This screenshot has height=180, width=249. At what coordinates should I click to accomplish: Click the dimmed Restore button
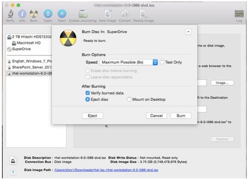(222, 139)
